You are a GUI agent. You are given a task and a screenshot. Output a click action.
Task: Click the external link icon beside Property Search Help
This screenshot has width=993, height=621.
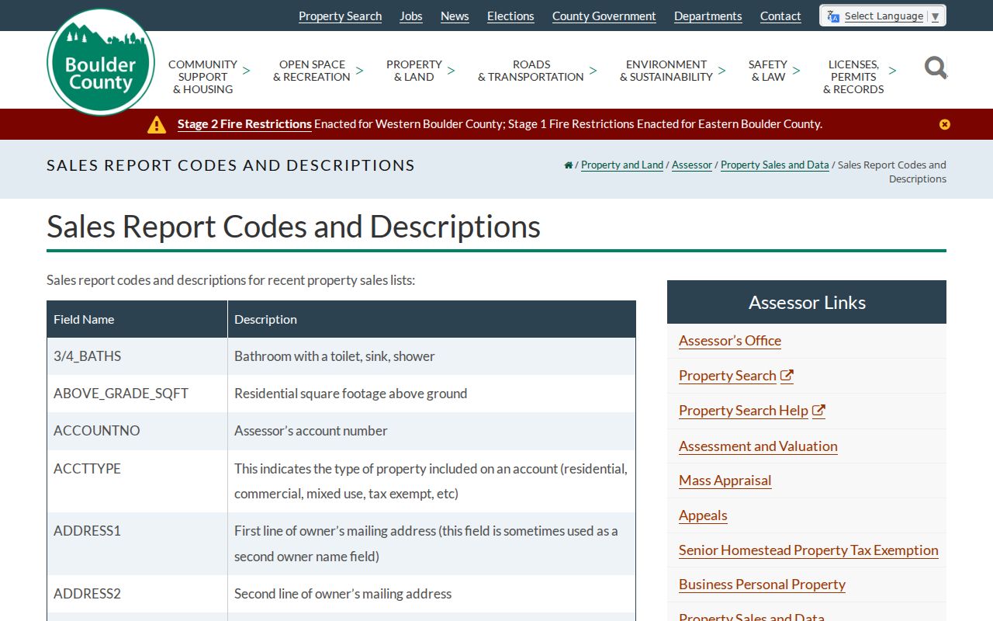818,411
